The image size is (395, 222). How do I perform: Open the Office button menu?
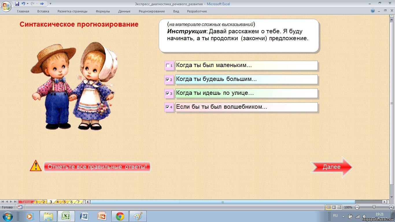(6, 6)
